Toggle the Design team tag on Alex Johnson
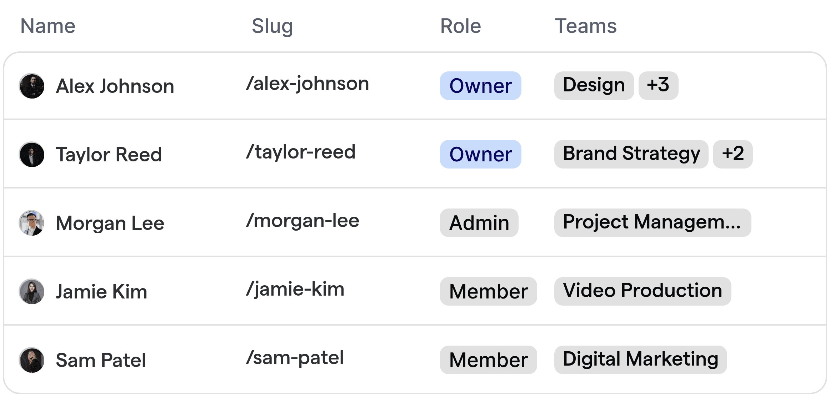 point(594,86)
